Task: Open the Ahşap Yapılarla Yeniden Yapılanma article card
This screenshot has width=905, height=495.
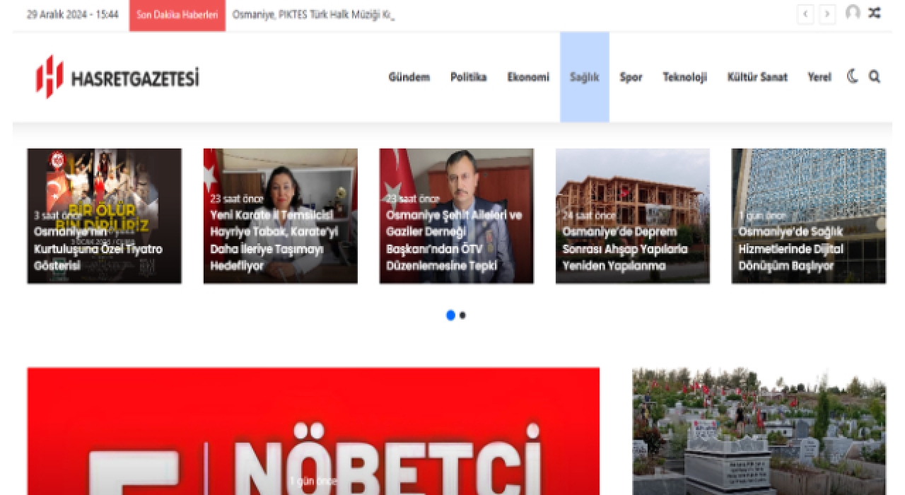Action: (633, 216)
